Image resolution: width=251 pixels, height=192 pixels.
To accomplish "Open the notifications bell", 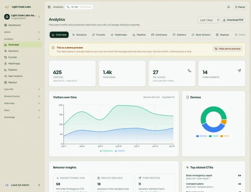I will click(228, 7).
